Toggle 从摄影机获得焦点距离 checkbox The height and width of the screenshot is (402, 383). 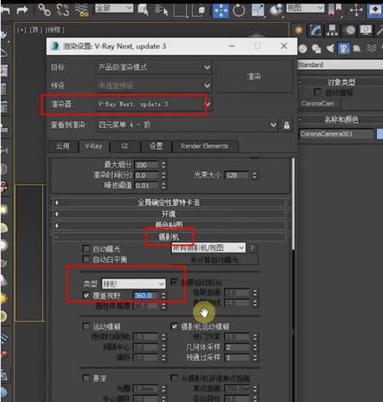[x=175, y=377]
